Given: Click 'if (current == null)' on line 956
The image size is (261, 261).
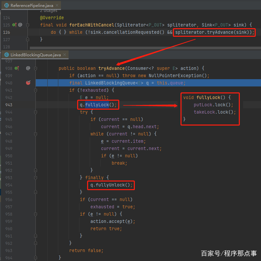Looking at the screenshot, I should (x=106, y=199).
